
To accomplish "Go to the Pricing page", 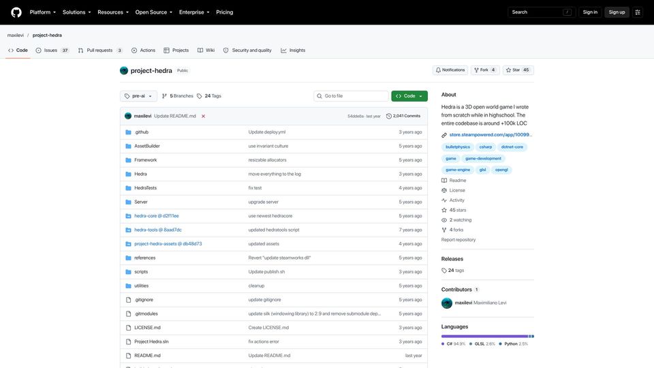I will coord(224,12).
